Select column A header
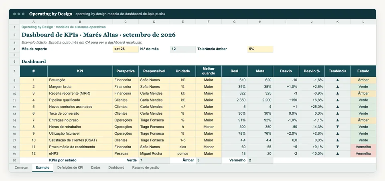The width and height of the screenshot is (385, 181). (x=33, y=22)
